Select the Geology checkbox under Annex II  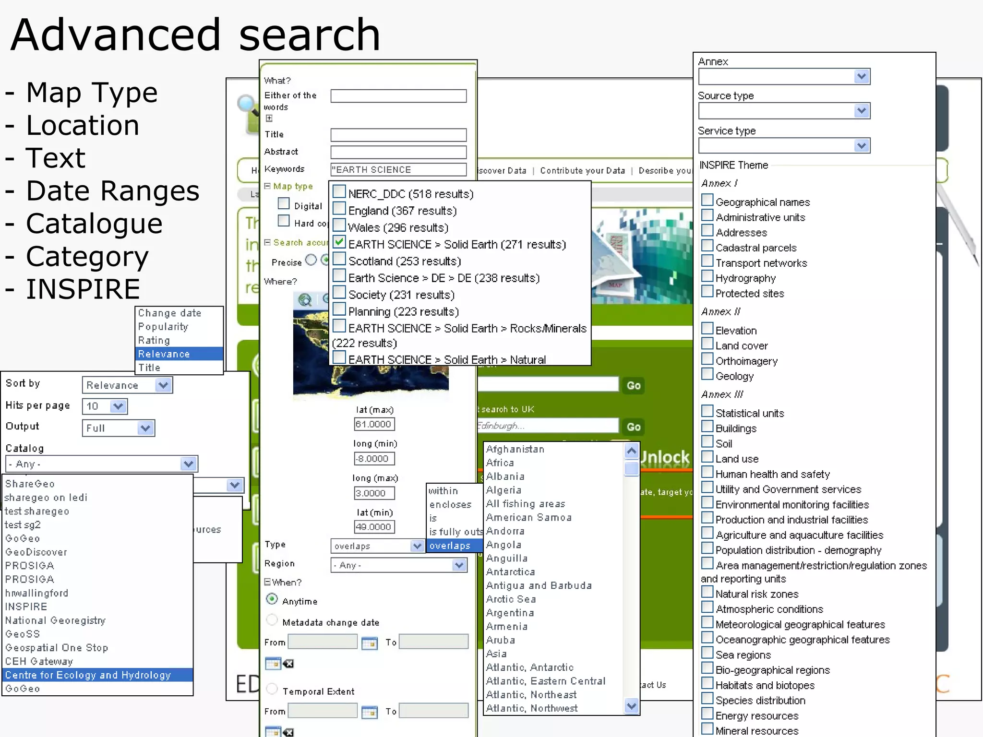coord(707,374)
